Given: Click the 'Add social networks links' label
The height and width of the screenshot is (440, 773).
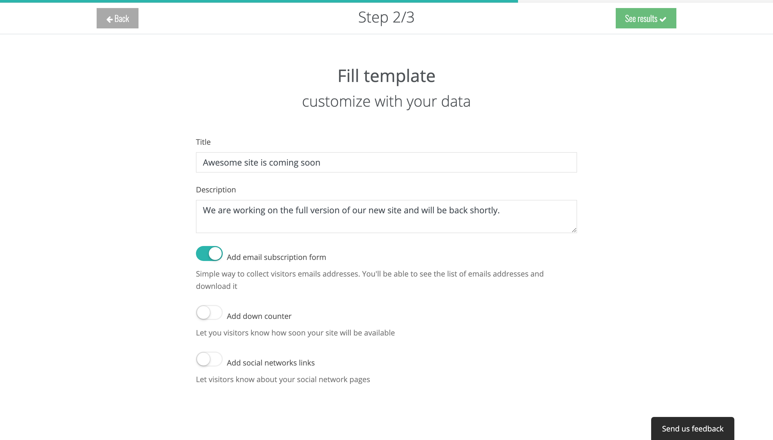Looking at the screenshot, I should click(x=271, y=363).
